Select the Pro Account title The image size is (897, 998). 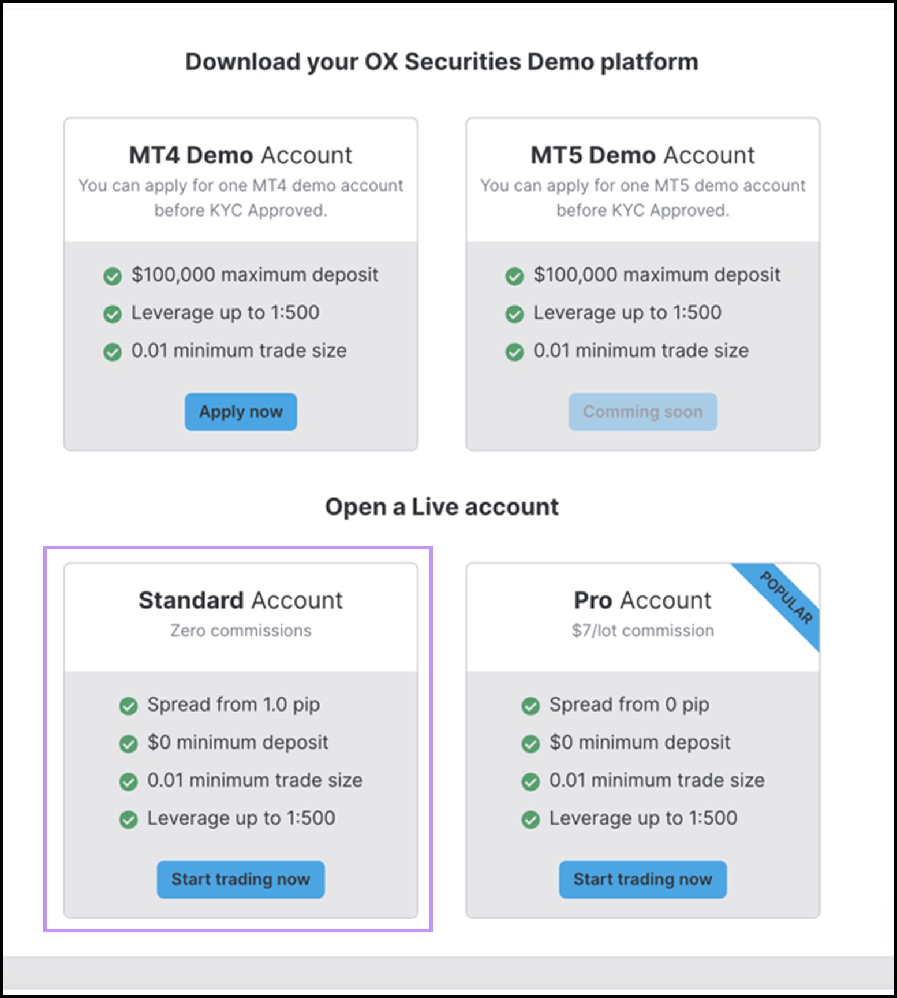tap(642, 601)
